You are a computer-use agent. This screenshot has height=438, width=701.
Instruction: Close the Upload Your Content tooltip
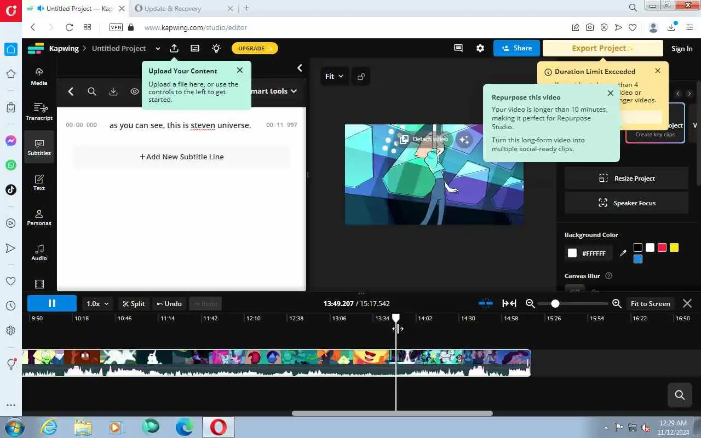click(240, 70)
